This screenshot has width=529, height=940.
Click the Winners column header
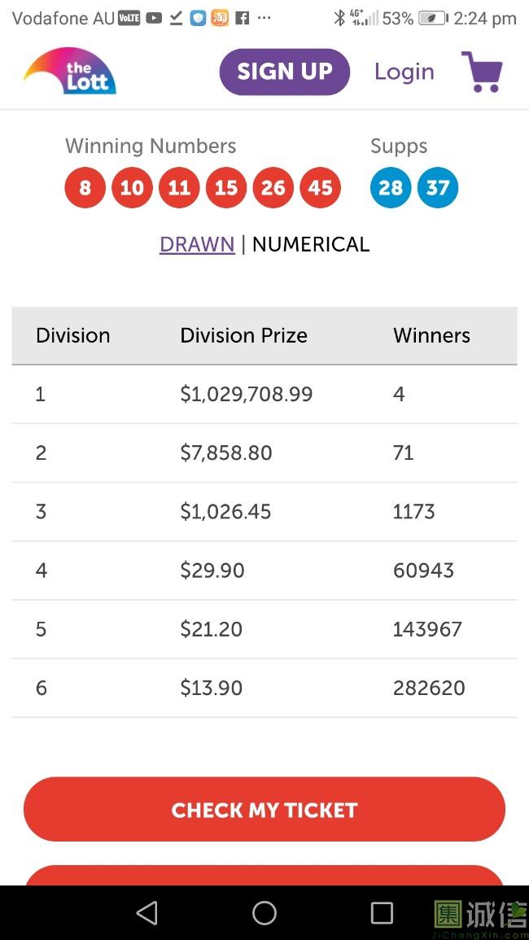pos(431,335)
